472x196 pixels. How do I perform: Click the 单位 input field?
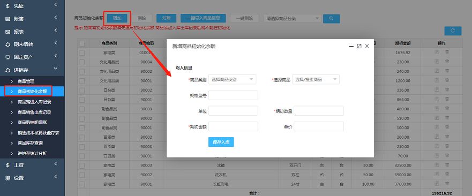(x=233, y=110)
